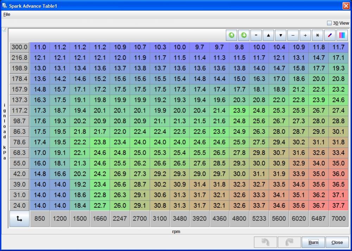Click the redo arrow button

[289, 242]
